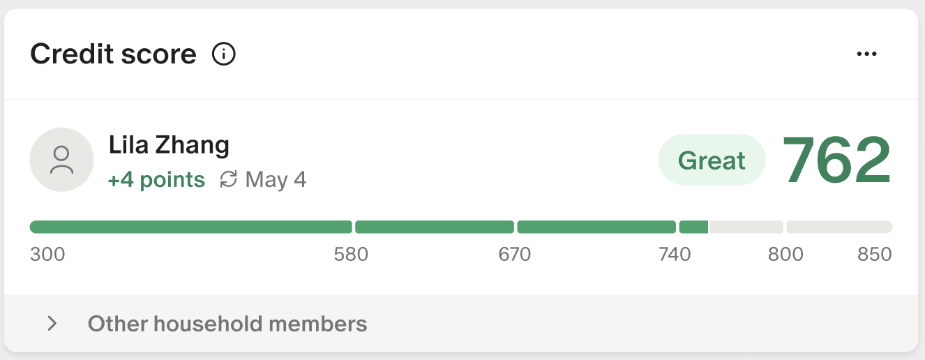This screenshot has height=360, width=925.
Task: Click the partially filled 740–800 bar segment
Action: point(730,227)
